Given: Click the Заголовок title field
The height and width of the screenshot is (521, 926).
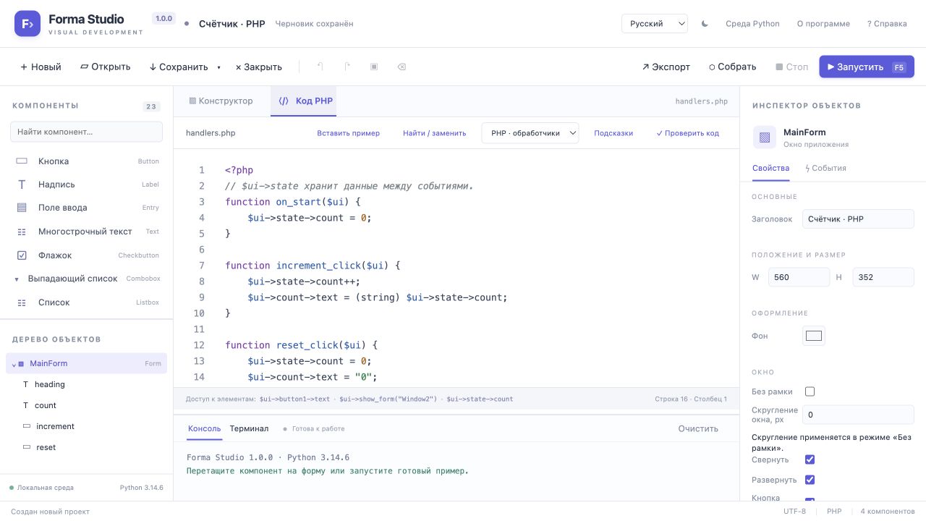Looking at the screenshot, I should point(858,219).
